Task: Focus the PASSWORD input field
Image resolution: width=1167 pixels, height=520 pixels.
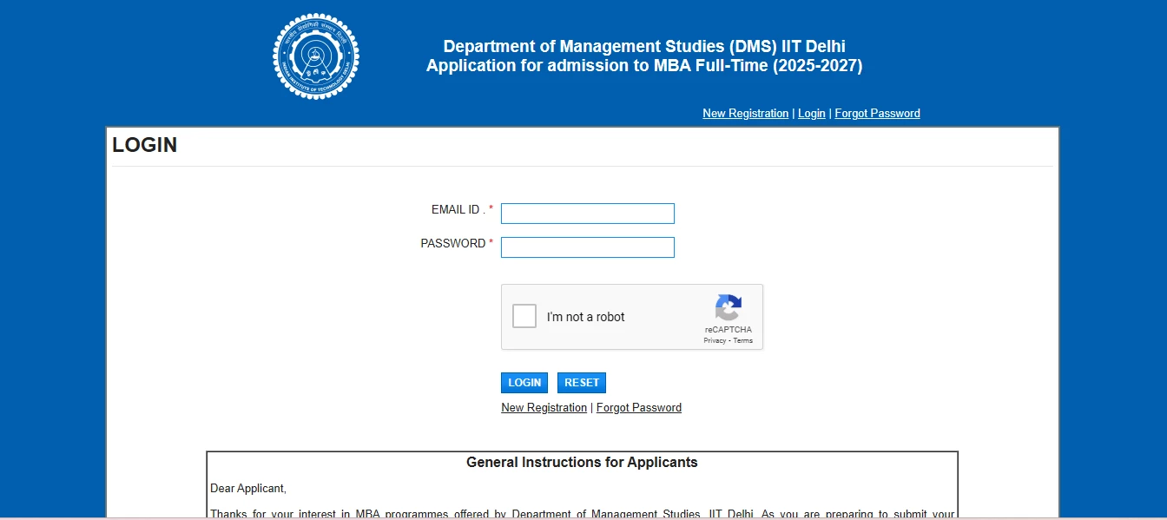Action: [x=587, y=247]
